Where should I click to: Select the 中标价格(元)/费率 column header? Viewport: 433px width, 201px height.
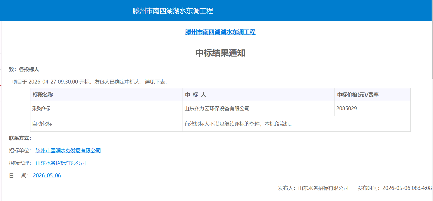click(372, 95)
